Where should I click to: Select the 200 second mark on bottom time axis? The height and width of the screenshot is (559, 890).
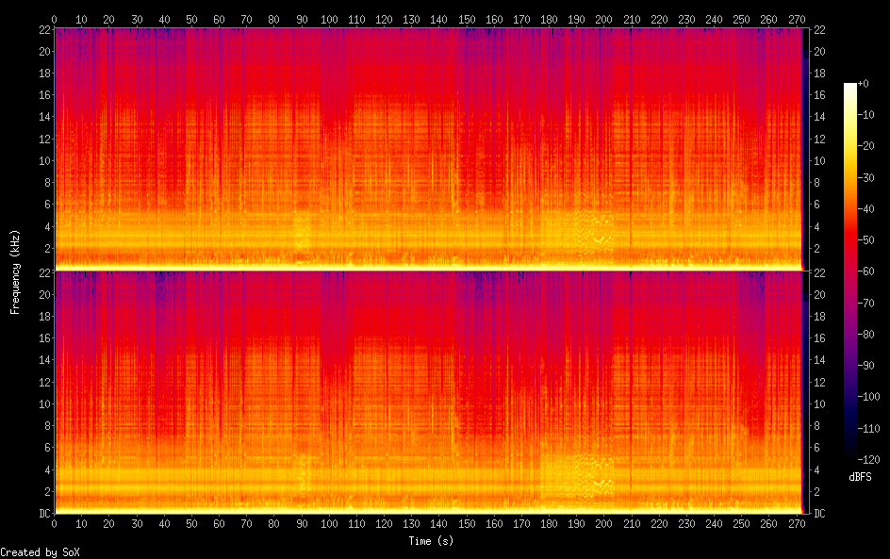(602, 525)
